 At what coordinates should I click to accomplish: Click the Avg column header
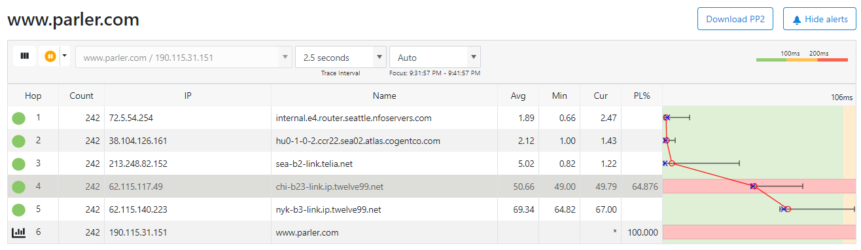click(x=518, y=96)
